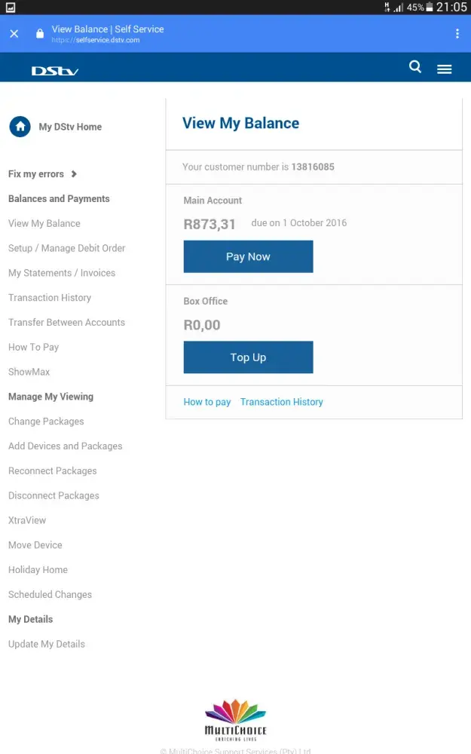Screen dimensions: 471x754
Task: Click the My DStv Home house icon
Action: pyautogui.click(x=20, y=127)
